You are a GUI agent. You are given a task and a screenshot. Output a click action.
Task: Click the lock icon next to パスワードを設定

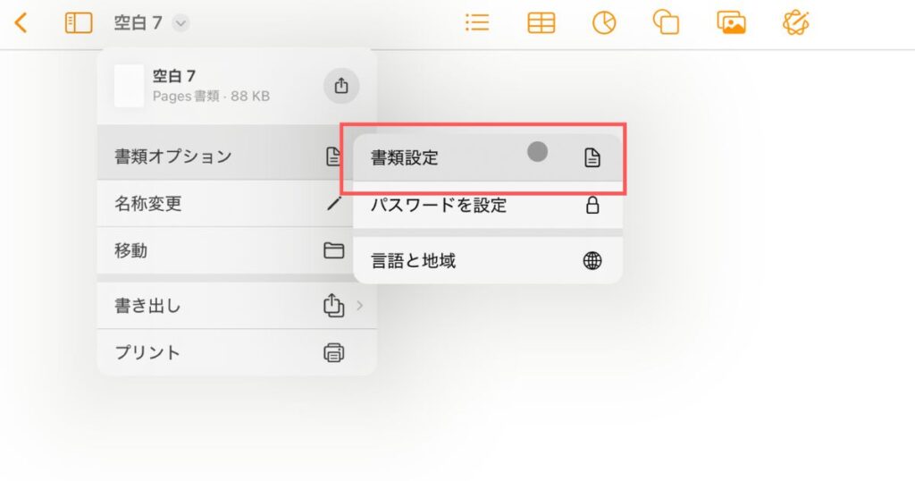click(x=592, y=205)
